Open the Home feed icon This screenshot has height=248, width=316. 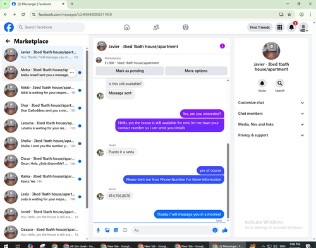[126, 27]
